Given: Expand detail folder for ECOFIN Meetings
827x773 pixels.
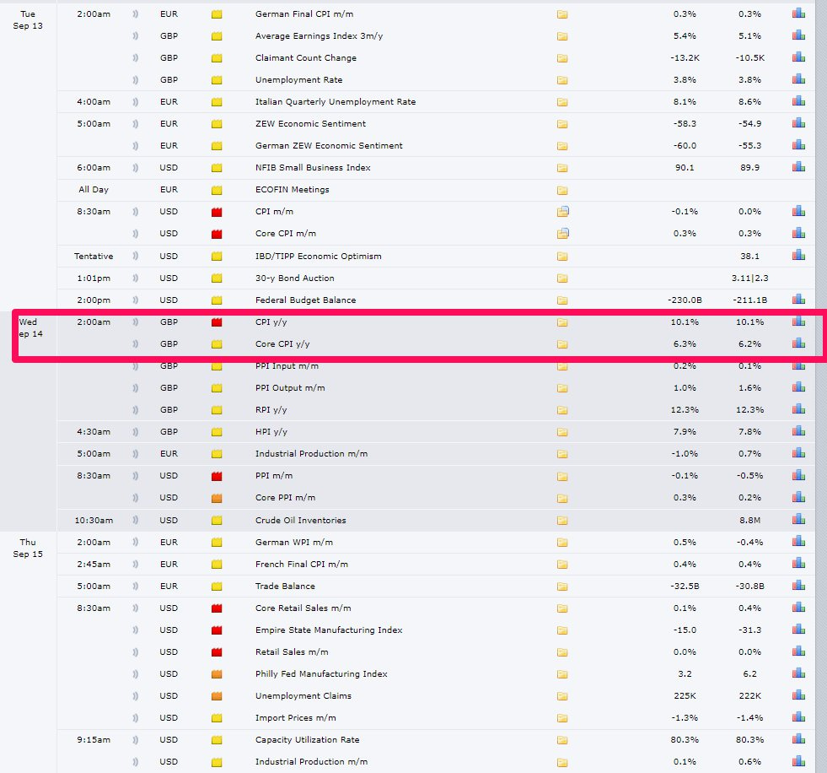Looking at the screenshot, I should coord(562,190).
